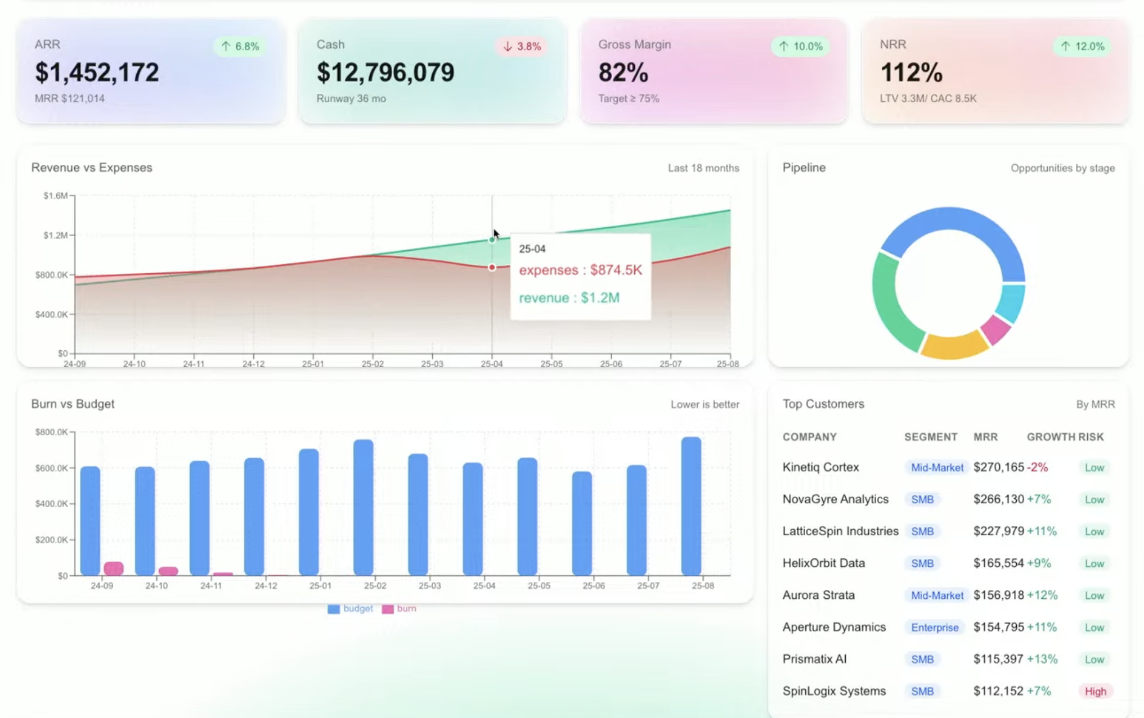This screenshot has height=718, width=1144.
Task: Click the Cash 3.8% down-arrow badge
Action: pos(522,47)
